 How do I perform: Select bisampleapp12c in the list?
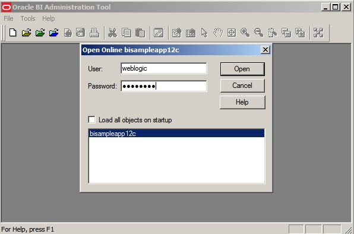point(176,134)
